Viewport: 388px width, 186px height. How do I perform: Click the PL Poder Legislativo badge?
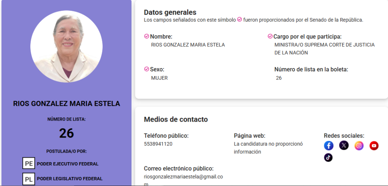point(29,179)
